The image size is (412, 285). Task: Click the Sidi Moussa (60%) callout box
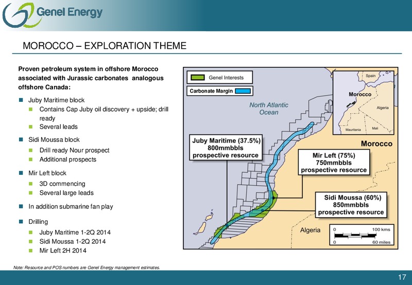(351, 205)
